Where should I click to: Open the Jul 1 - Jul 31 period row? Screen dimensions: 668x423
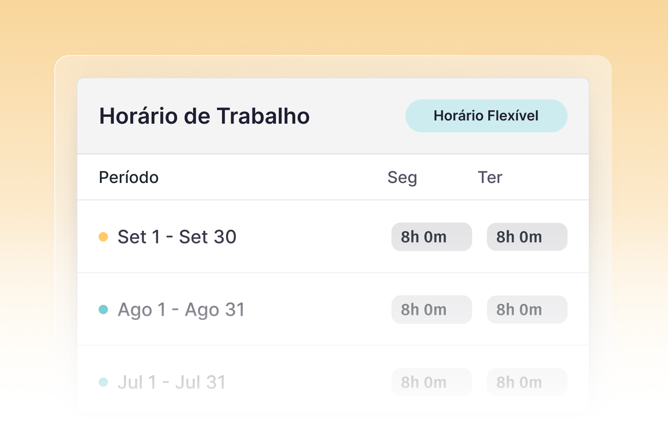pos(171,382)
